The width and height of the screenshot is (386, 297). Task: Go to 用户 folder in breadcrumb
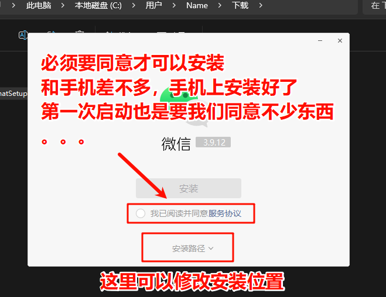click(x=153, y=5)
